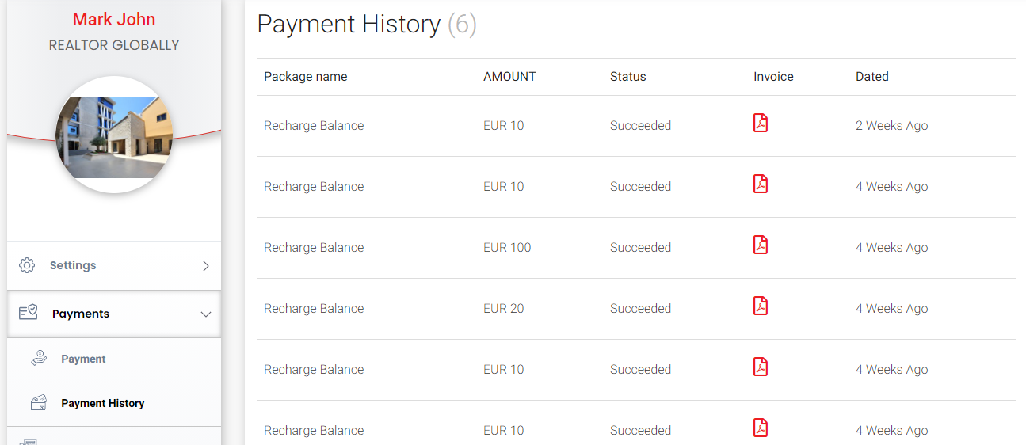1026x445 pixels.
Task: Click Succeeded status in the EUR 20 row
Action: 640,309
